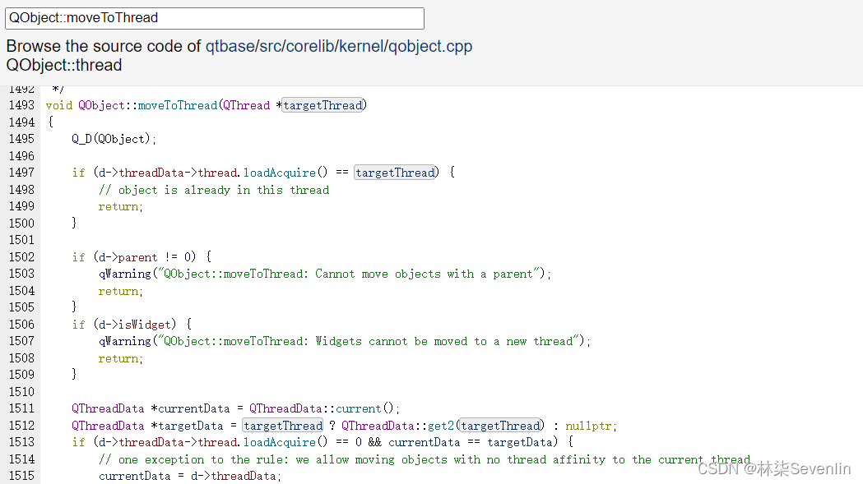Click qWarning on line 1507
This screenshot has height=484, width=863.
(x=125, y=342)
